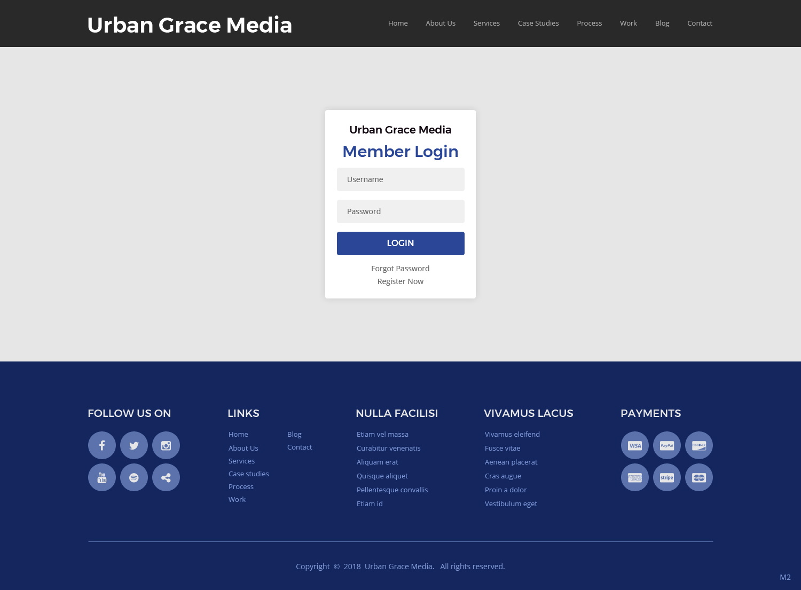The image size is (801, 590).
Task: Open the Process navigation menu item
Action: (x=589, y=23)
